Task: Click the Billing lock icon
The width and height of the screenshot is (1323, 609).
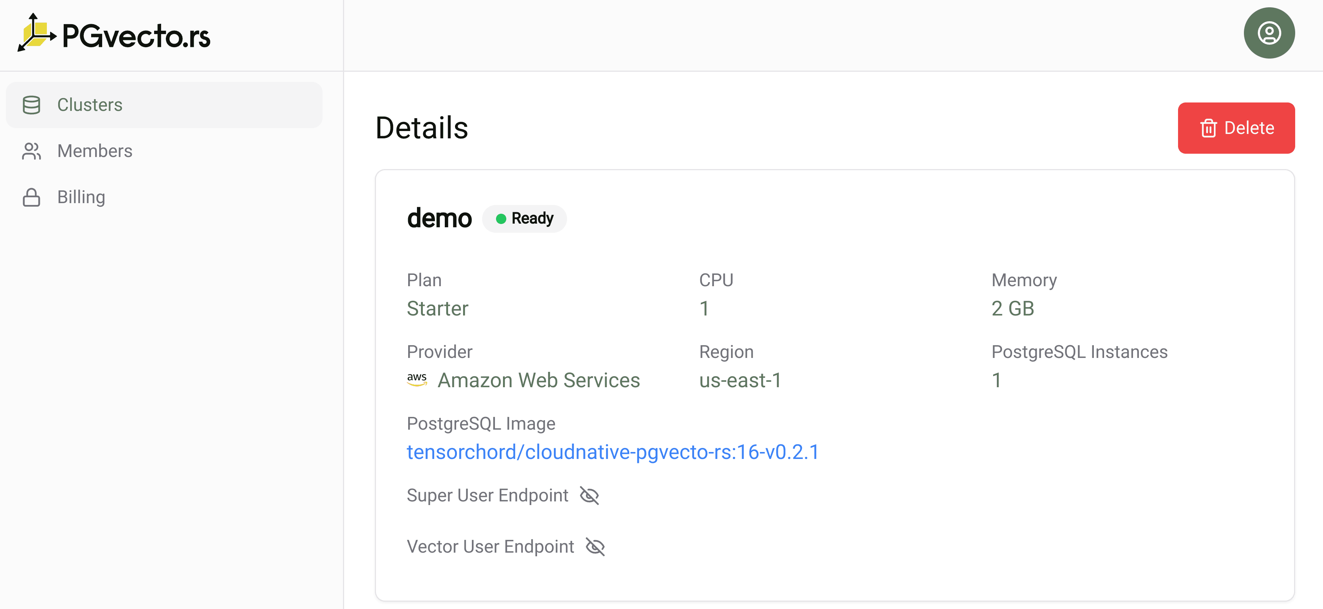Action: (x=31, y=197)
